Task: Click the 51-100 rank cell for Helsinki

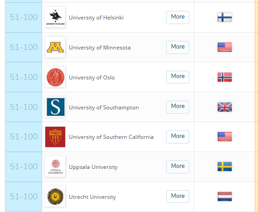Action: [x=24, y=17]
